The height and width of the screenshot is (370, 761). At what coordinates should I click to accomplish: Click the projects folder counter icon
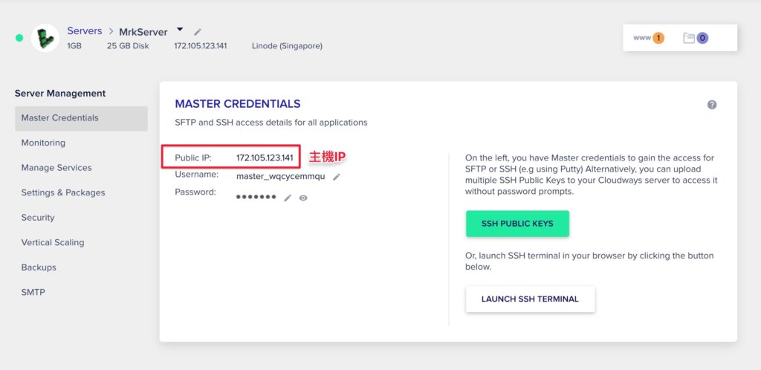pyautogui.click(x=696, y=38)
